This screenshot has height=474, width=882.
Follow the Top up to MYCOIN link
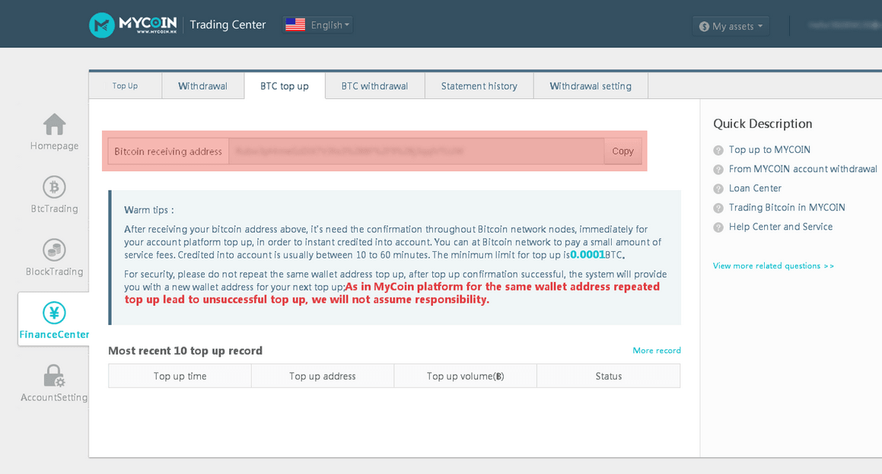769,150
